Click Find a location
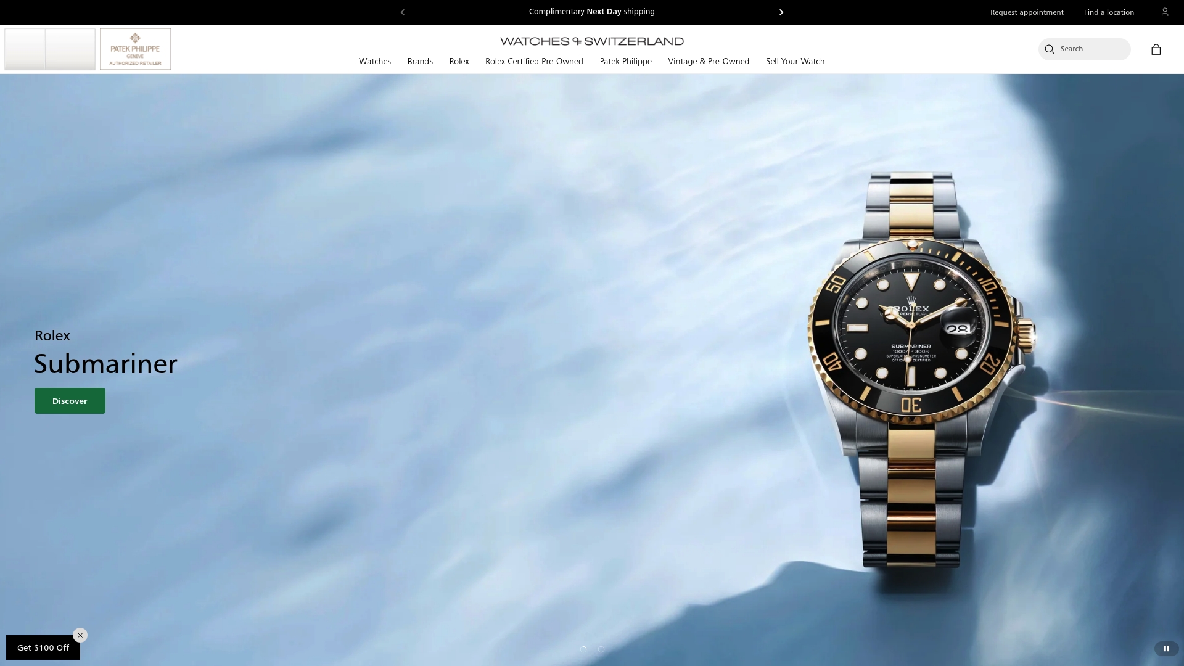This screenshot has height=666, width=1184. click(1108, 12)
